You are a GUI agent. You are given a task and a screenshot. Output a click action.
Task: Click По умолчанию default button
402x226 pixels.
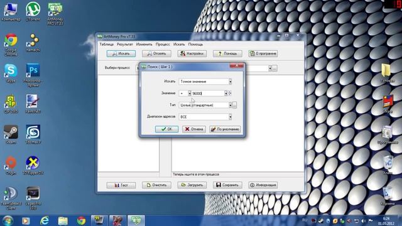pyautogui.click(x=225, y=129)
